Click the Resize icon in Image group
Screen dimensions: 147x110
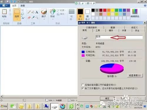tap(23, 14)
